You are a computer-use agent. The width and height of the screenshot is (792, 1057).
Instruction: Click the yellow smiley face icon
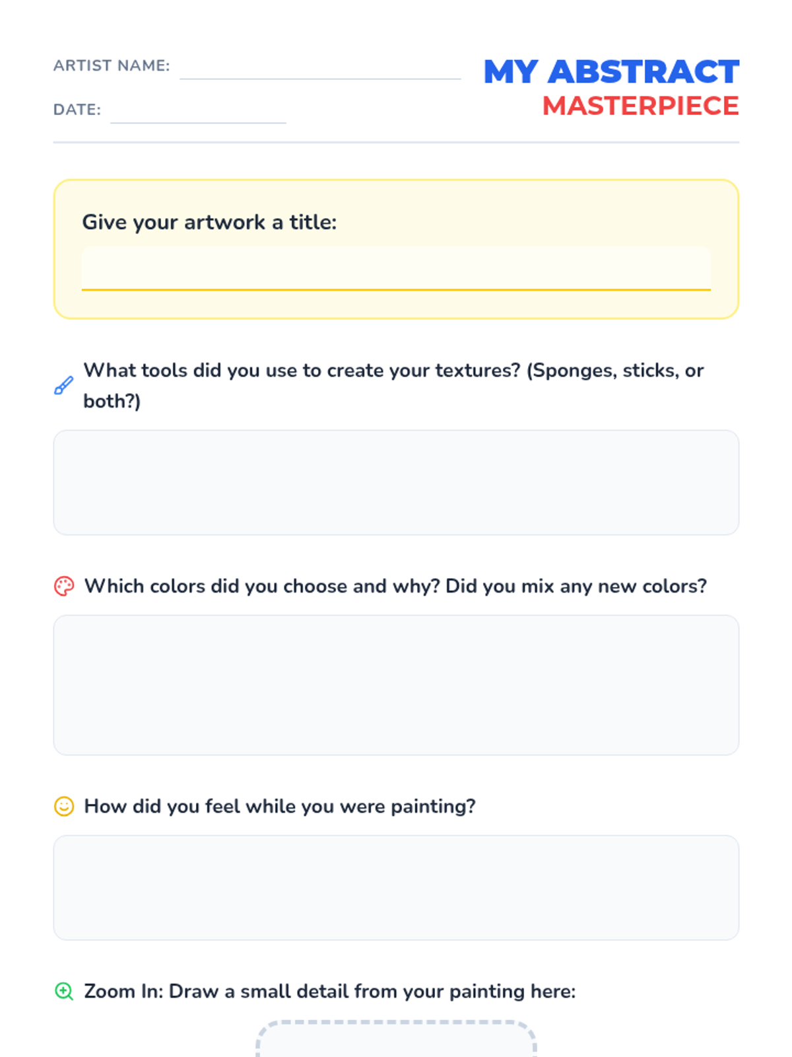64,806
